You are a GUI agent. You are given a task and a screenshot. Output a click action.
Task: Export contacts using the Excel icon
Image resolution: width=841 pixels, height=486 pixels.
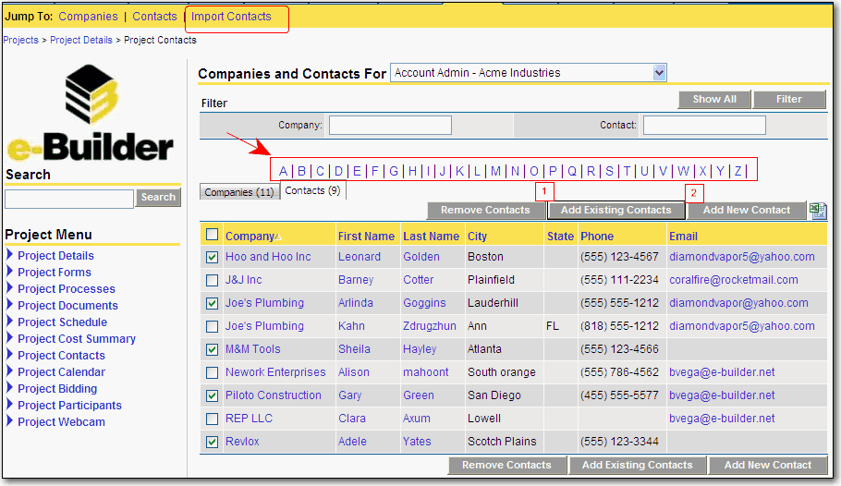pos(818,211)
